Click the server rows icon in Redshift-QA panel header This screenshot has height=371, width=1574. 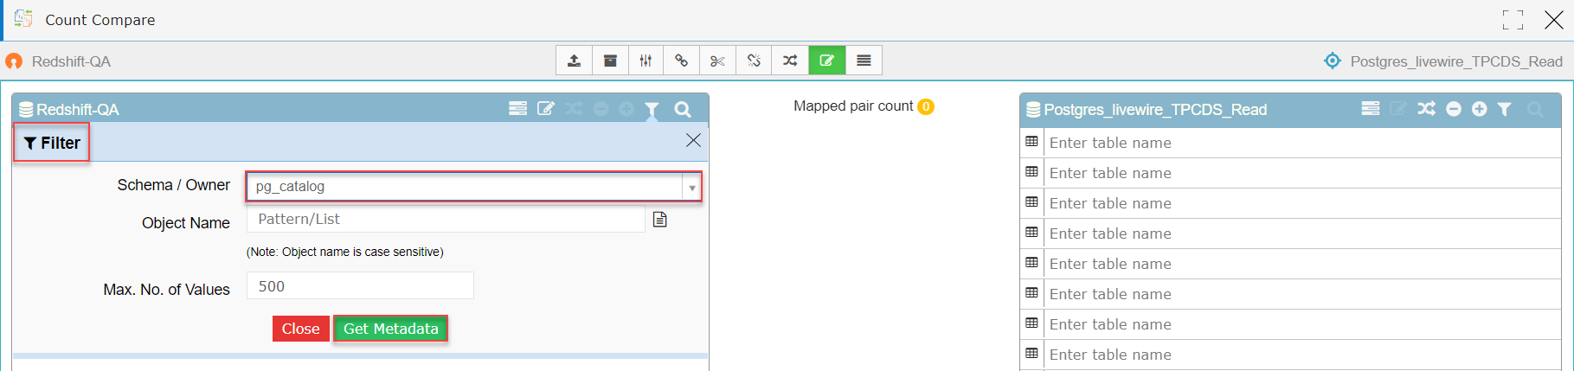click(x=517, y=108)
